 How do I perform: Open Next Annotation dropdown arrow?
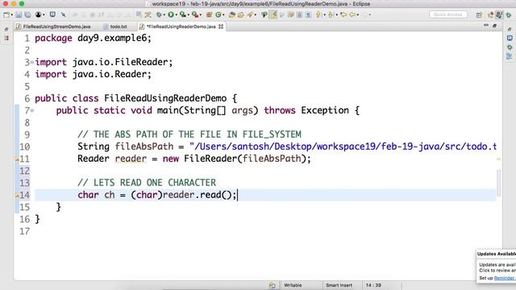(324, 14)
